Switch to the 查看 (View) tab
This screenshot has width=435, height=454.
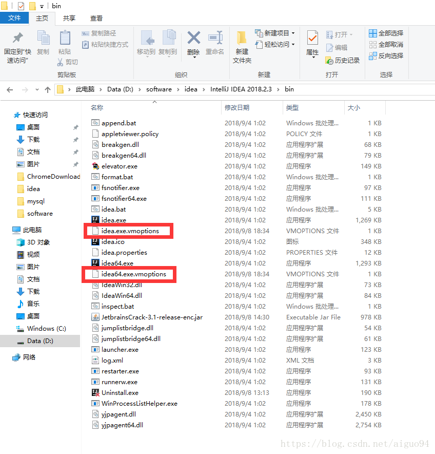[x=96, y=18]
